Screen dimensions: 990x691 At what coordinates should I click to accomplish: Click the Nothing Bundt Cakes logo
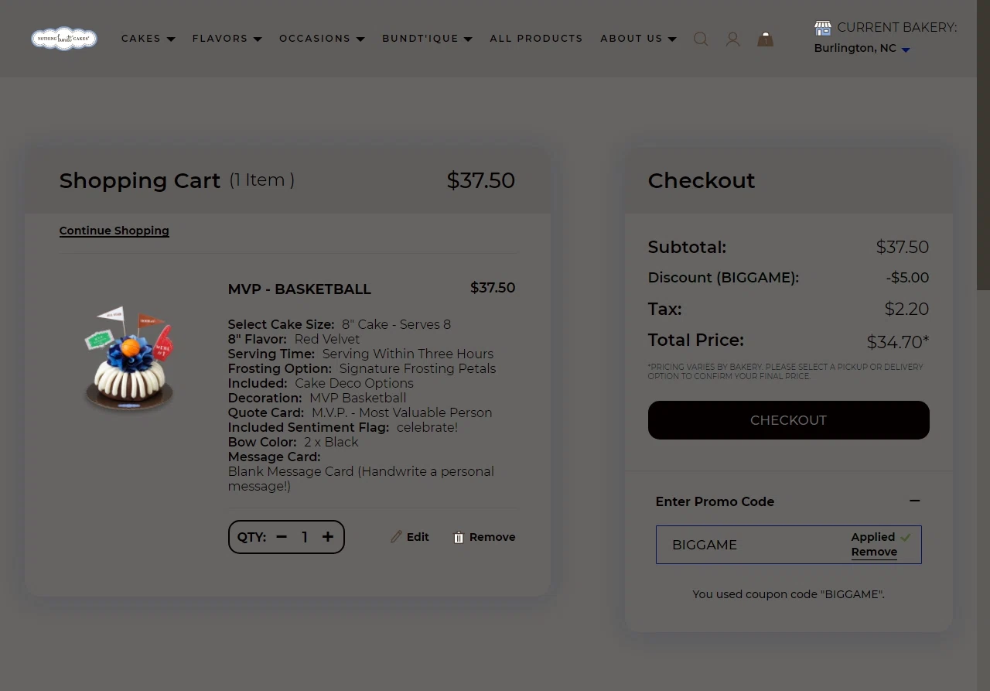[x=64, y=38]
